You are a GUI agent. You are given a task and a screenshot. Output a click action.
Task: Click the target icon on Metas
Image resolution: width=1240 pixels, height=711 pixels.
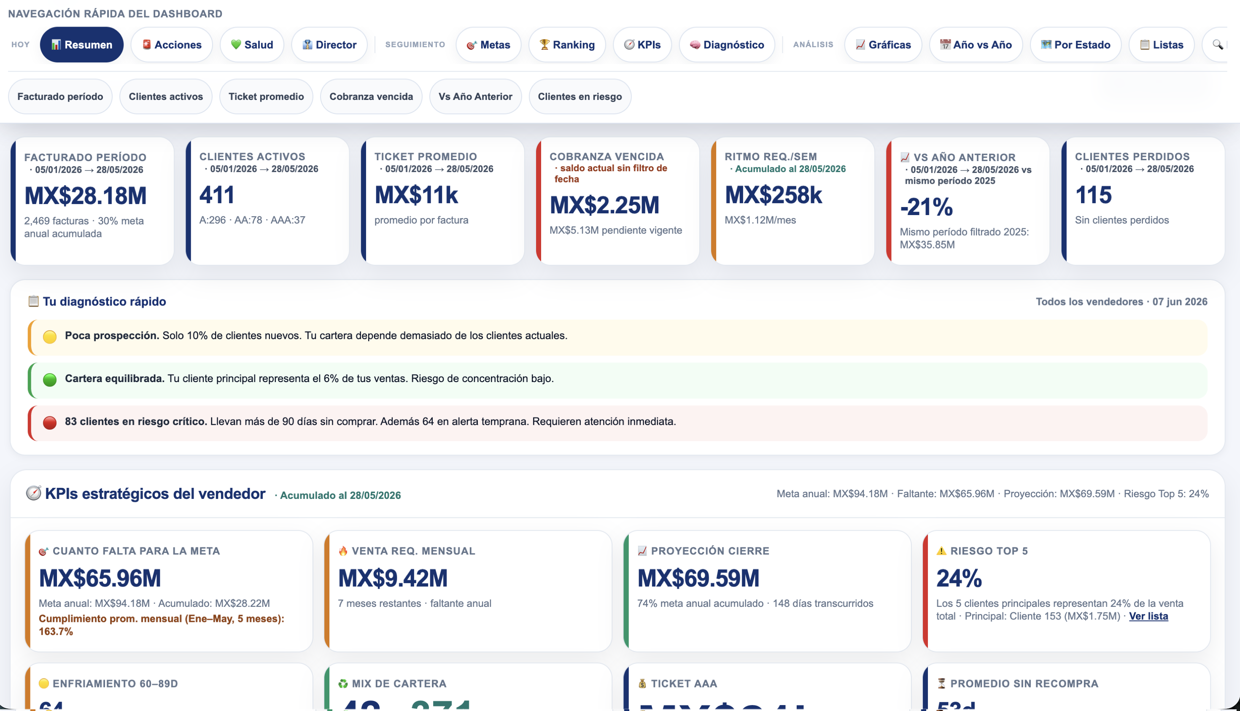[472, 45]
